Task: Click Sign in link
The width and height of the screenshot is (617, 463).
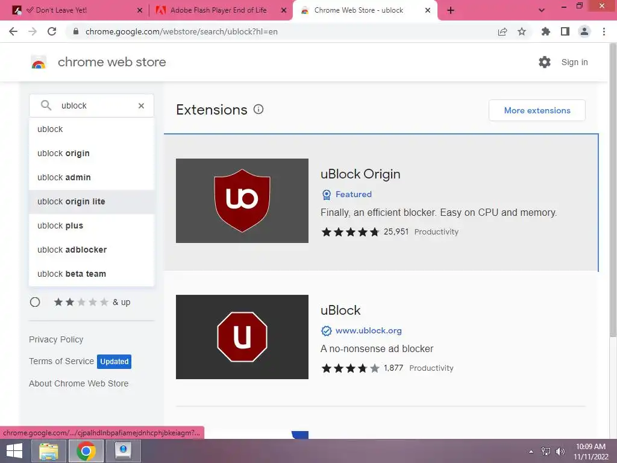Action: coord(574,62)
